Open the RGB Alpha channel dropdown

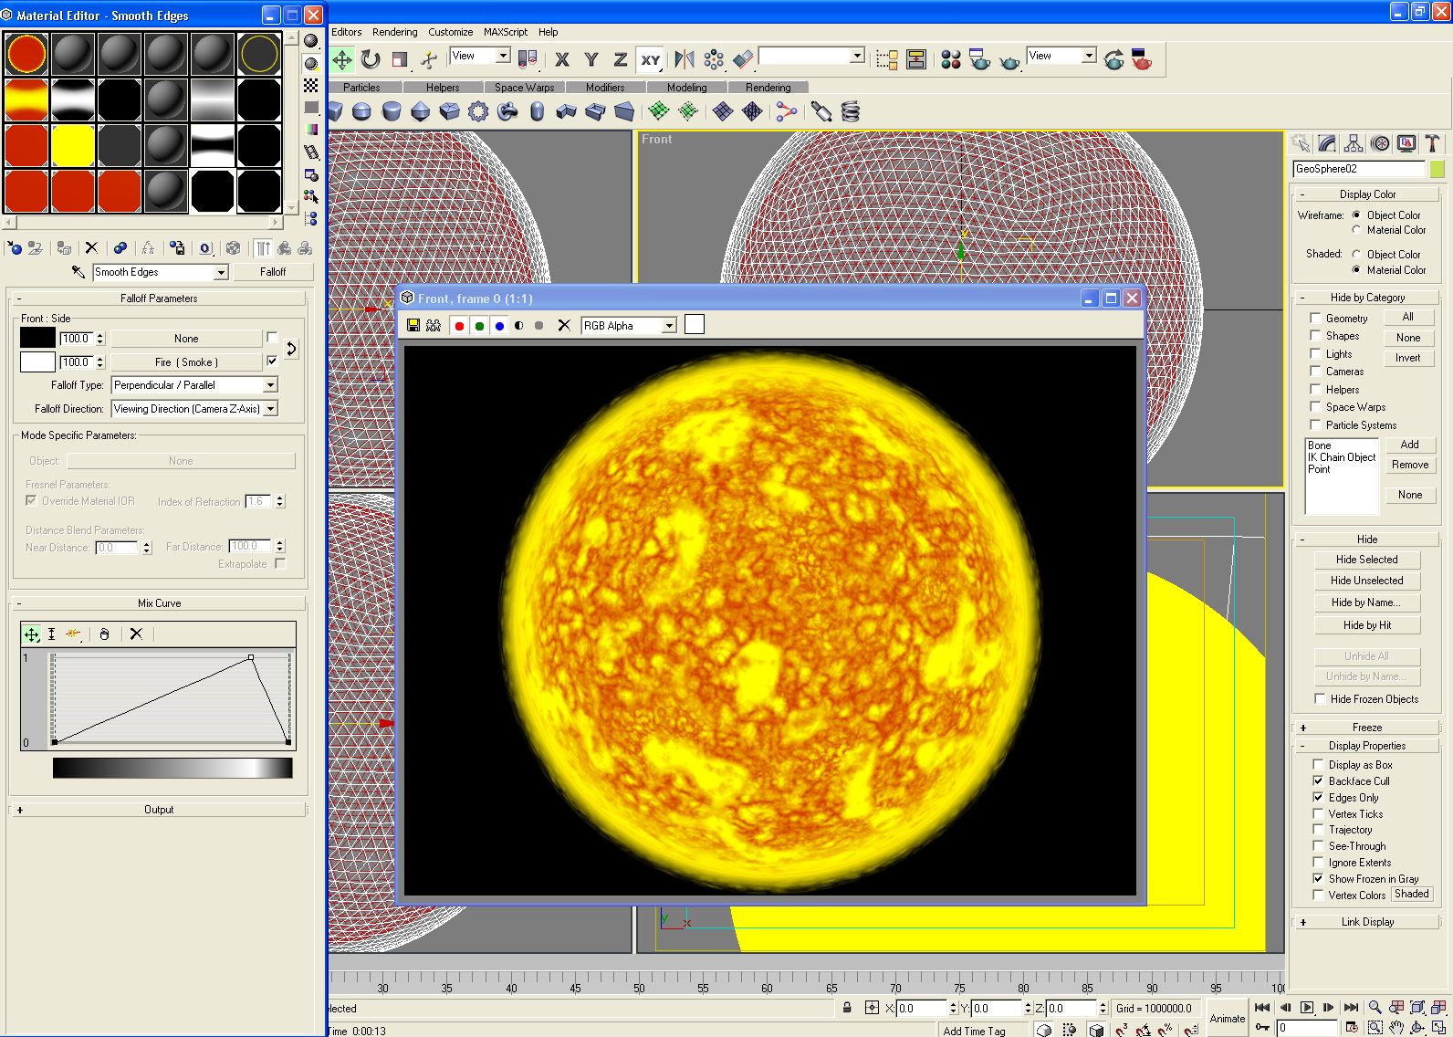pyautogui.click(x=669, y=326)
